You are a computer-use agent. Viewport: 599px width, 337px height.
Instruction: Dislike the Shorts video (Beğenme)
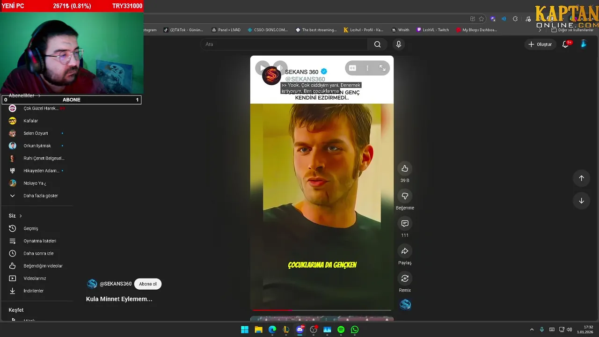click(x=405, y=196)
